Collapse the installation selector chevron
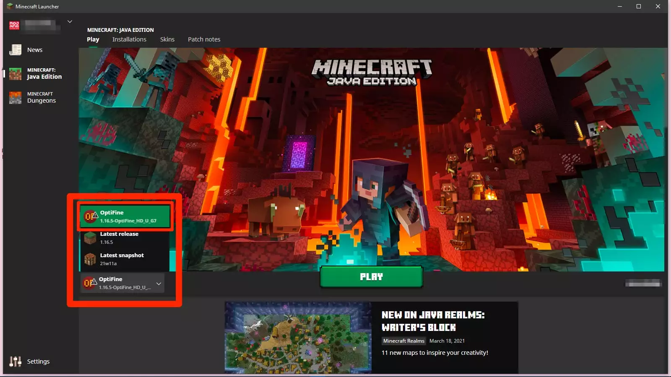This screenshot has width=671, height=377. 159,284
